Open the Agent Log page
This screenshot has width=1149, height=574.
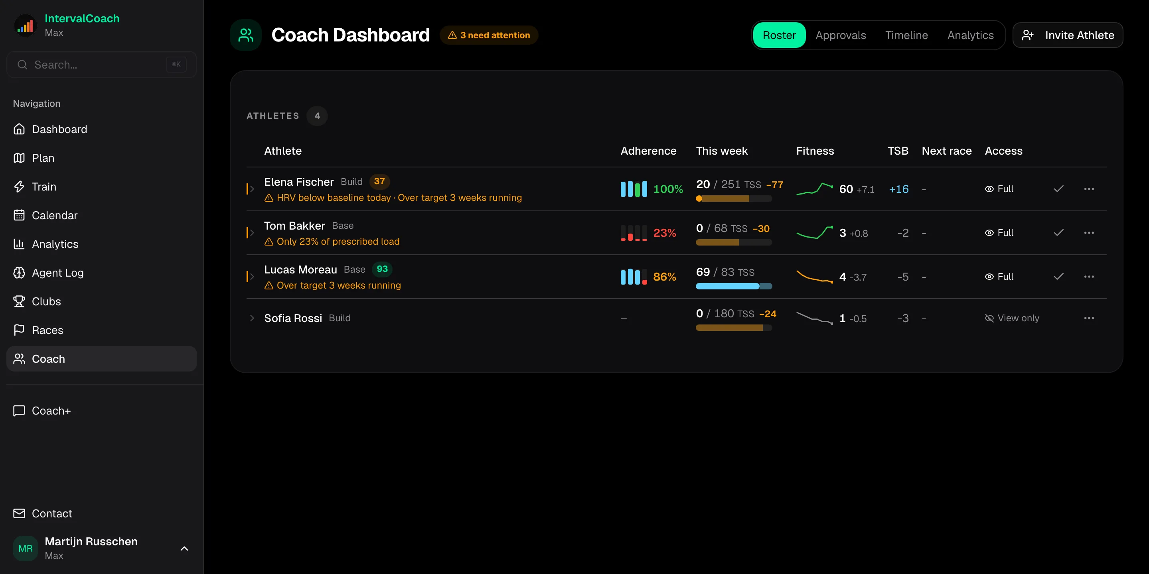coord(101,273)
